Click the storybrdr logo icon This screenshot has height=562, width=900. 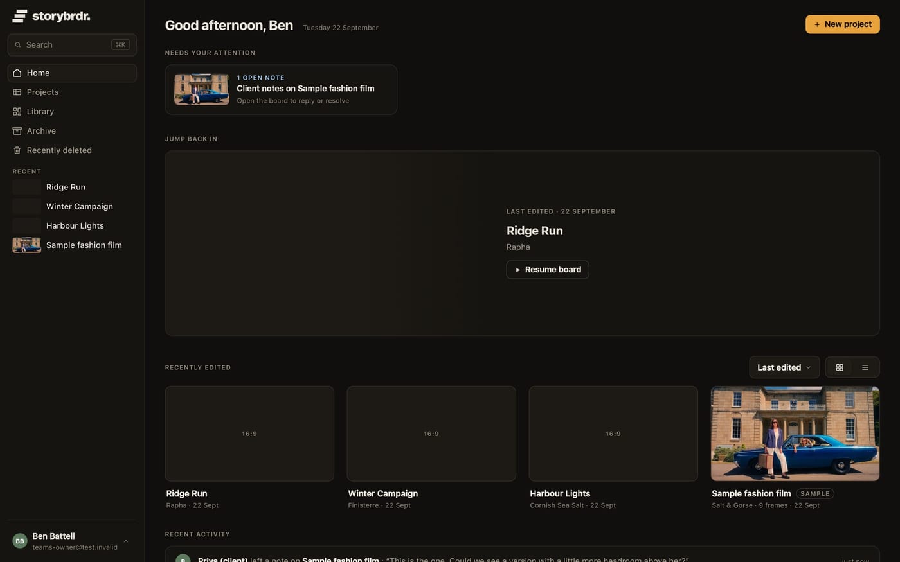click(x=20, y=16)
